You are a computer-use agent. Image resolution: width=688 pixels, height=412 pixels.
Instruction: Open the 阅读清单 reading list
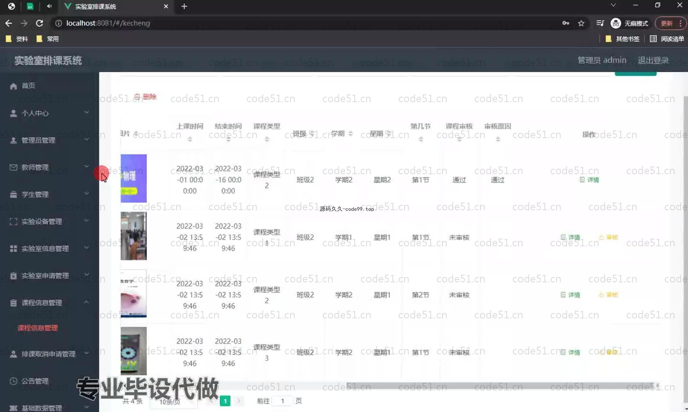coord(667,39)
